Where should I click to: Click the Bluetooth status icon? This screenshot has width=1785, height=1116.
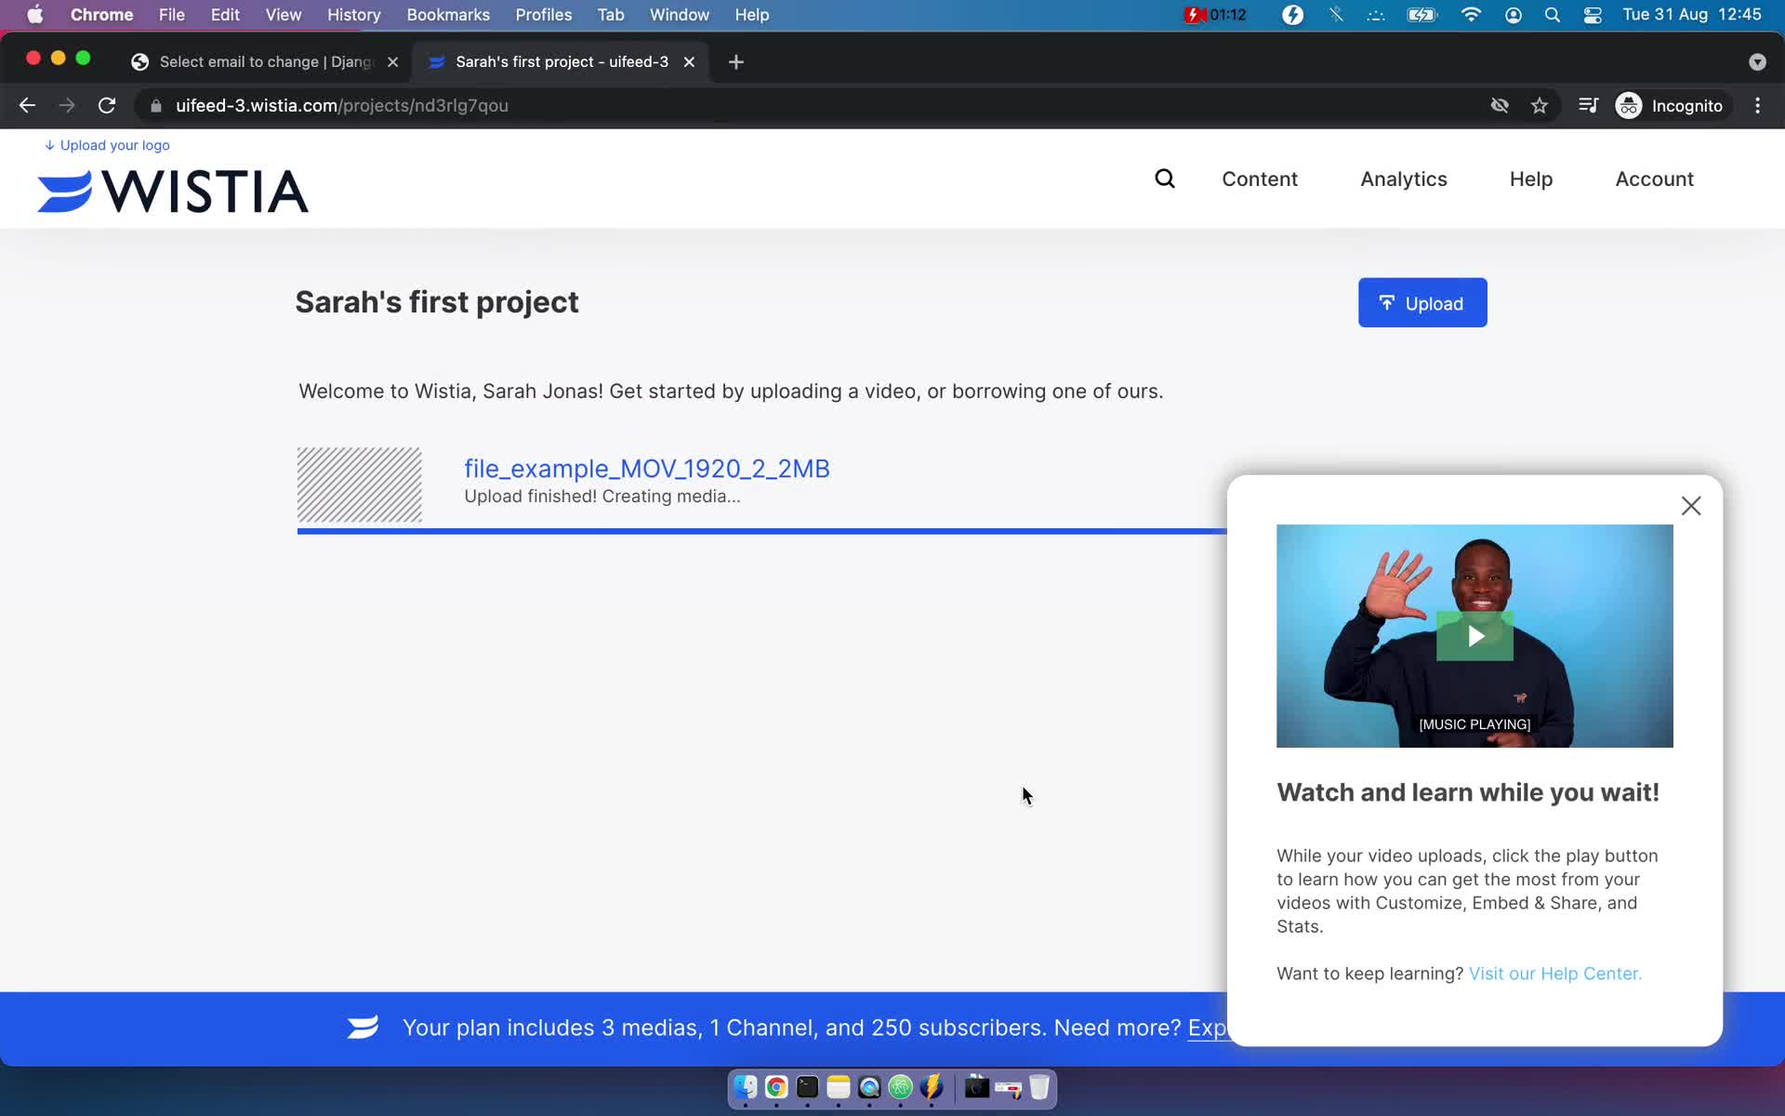(x=1336, y=14)
